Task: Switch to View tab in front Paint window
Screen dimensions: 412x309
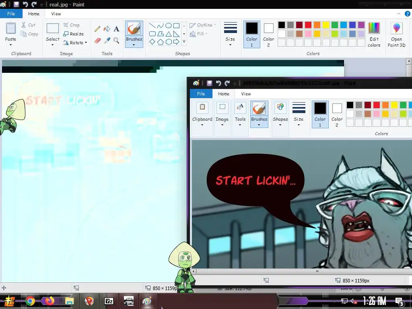Action: (246, 94)
